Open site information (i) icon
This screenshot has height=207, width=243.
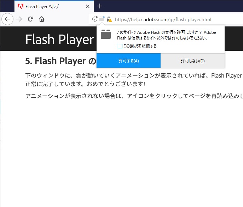pyautogui.click(x=95, y=19)
